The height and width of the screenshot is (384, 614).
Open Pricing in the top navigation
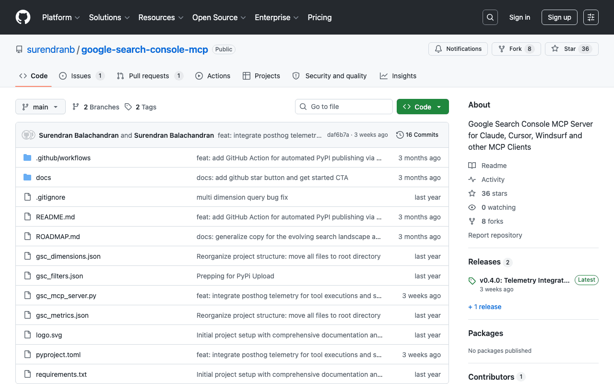(x=319, y=17)
